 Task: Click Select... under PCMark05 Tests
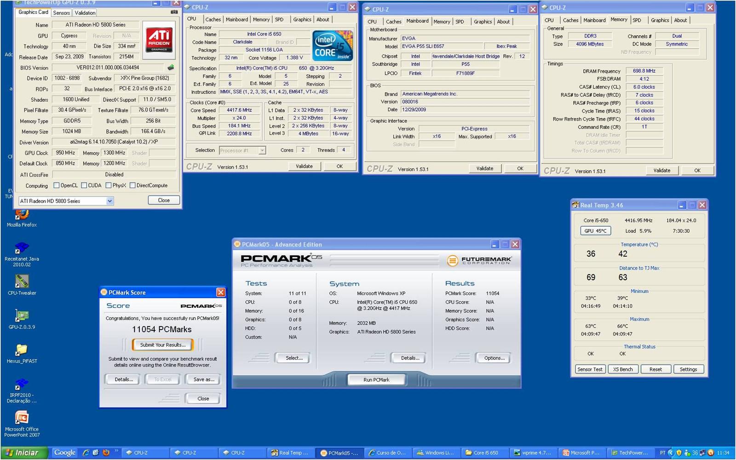click(x=294, y=358)
